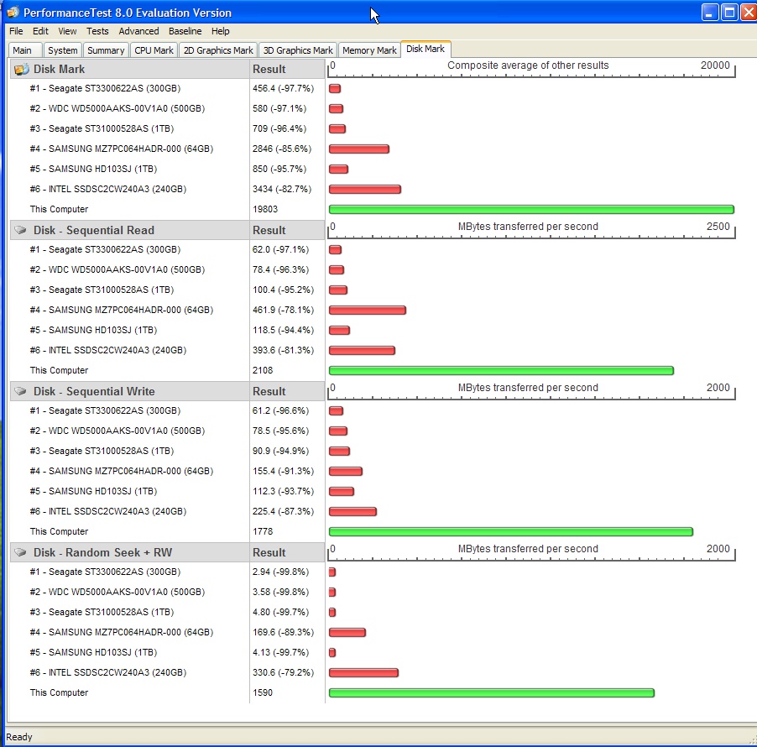Select SAMSUNG MZ7PC064HADR row in Disk Mark

(x=121, y=149)
